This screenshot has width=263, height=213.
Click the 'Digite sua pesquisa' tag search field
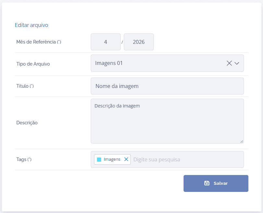pyautogui.click(x=187, y=159)
